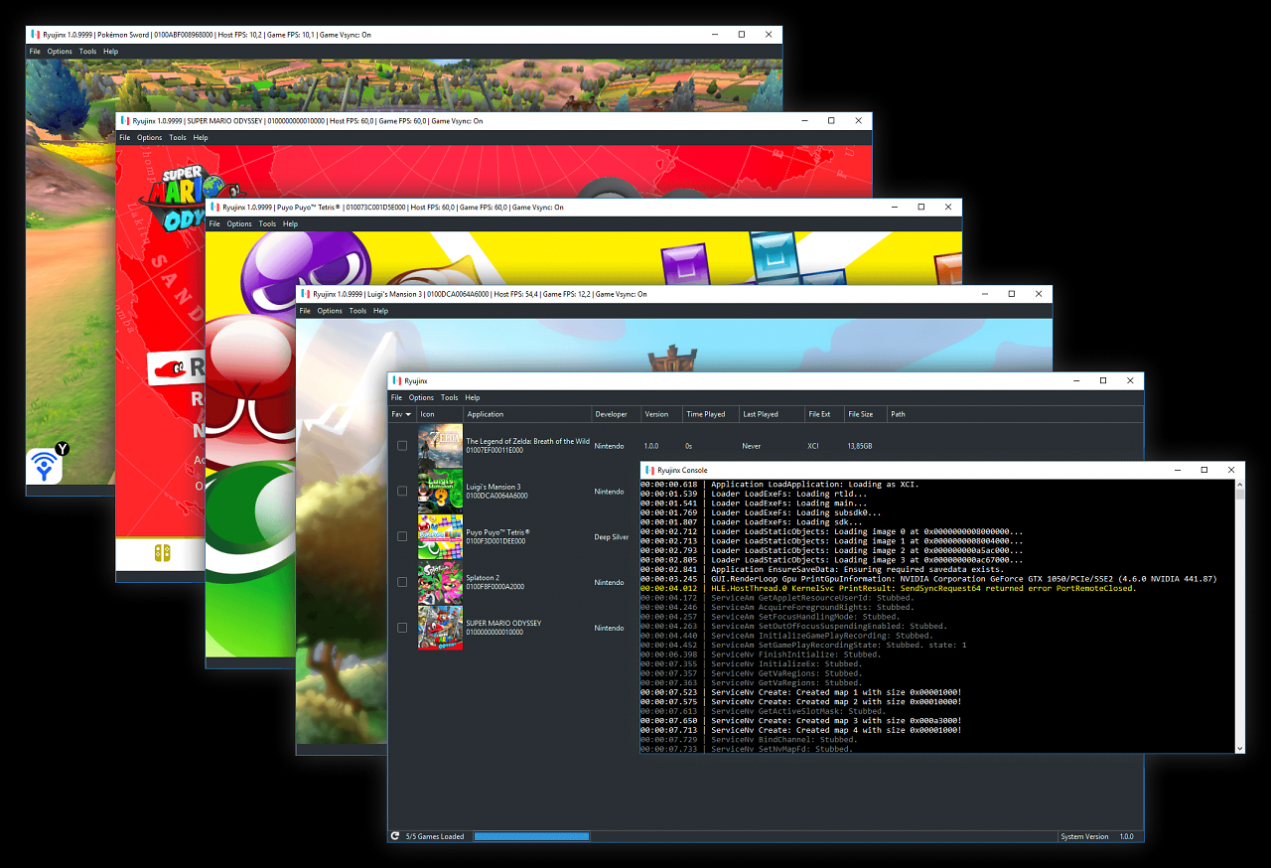Open File menu in the Luigi's Mansion 3 window
Screen dimensions: 1271x868
point(306,311)
